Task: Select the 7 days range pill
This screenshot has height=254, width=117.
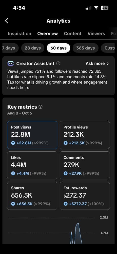Action: [x=9, y=48]
